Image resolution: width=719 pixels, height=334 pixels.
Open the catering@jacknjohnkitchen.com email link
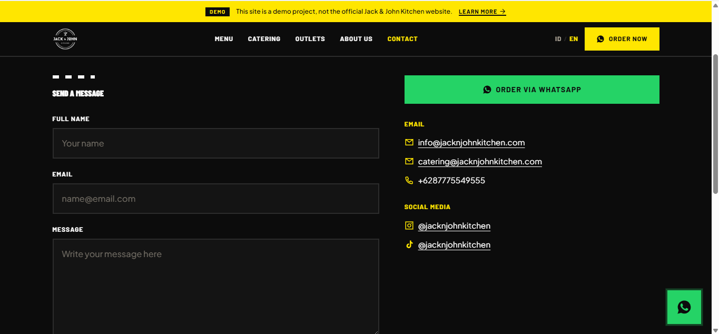[480, 162]
